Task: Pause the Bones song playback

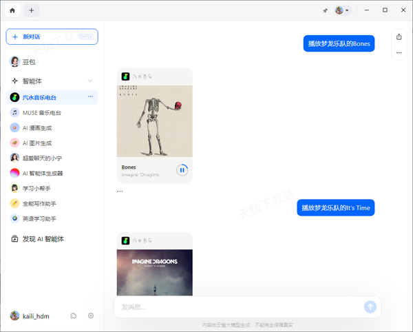Action: (x=182, y=170)
